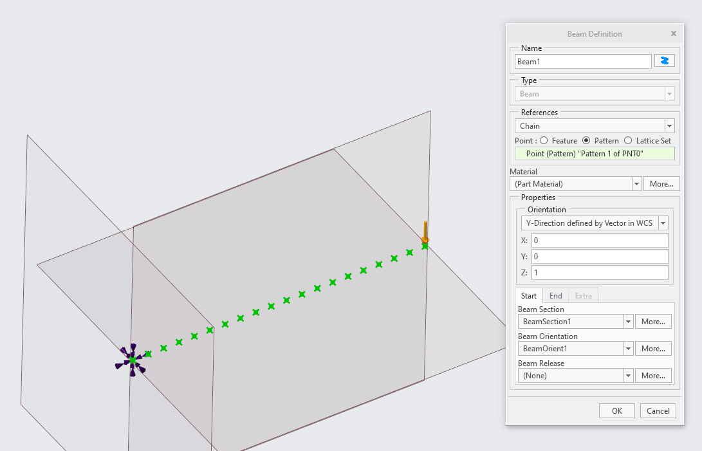Cancel the Beam Definition dialog
The width and height of the screenshot is (702, 451).
pos(658,410)
